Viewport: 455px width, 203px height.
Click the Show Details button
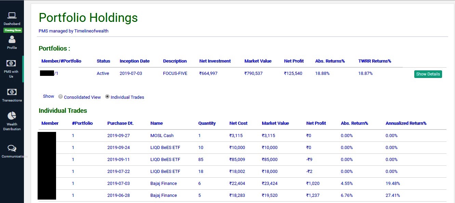(428, 74)
